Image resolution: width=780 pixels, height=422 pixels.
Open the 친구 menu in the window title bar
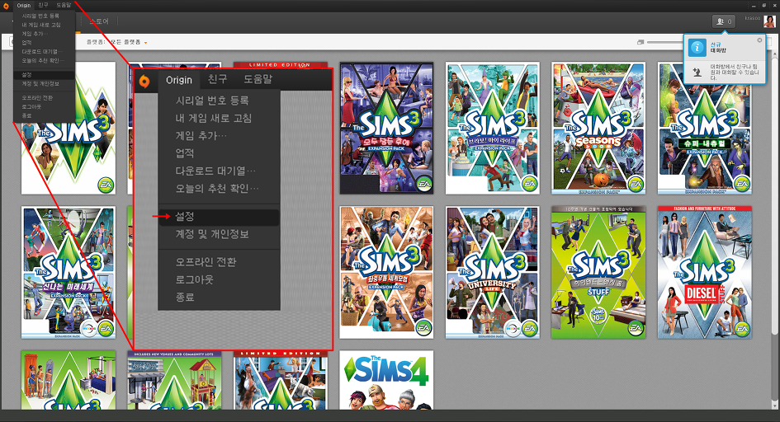pos(43,5)
